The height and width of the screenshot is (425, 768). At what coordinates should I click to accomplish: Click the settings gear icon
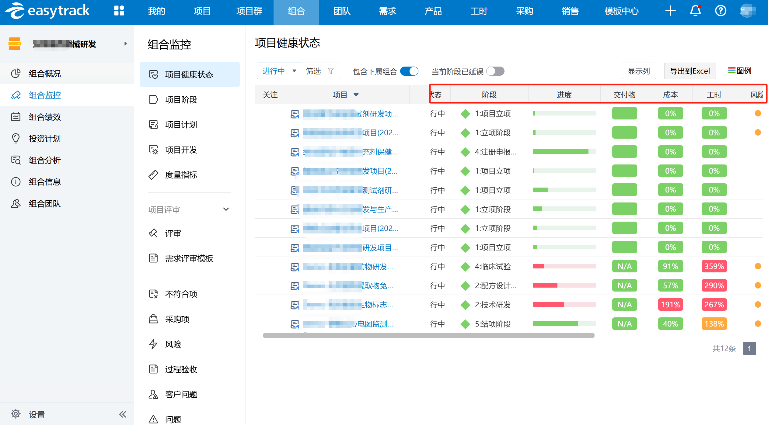tap(16, 414)
